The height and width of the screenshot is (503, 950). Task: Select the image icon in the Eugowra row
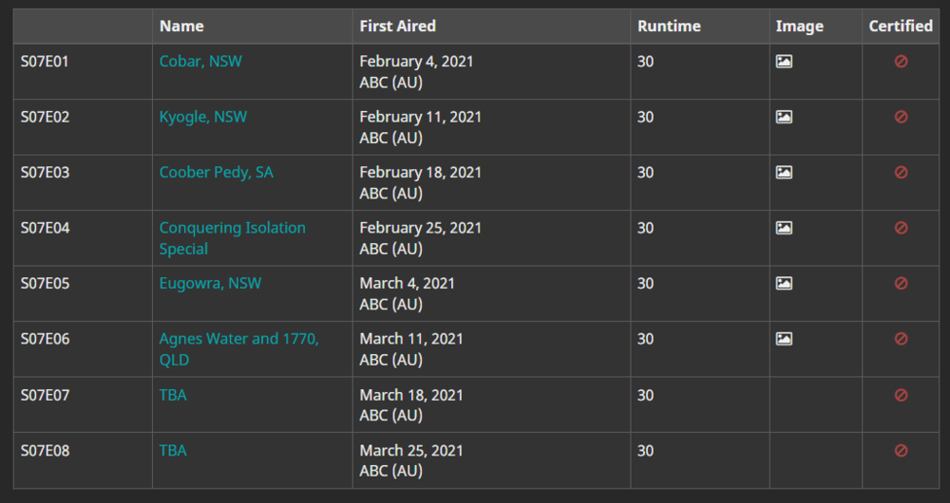click(x=784, y=283)
